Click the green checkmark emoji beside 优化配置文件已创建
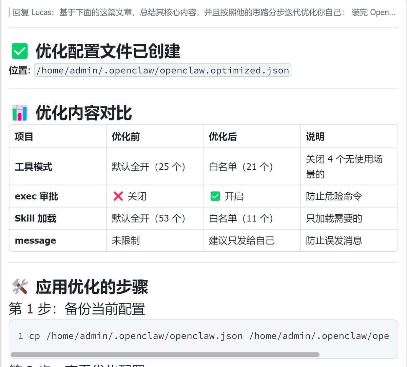The image size is (407, 367). [20, 51]
